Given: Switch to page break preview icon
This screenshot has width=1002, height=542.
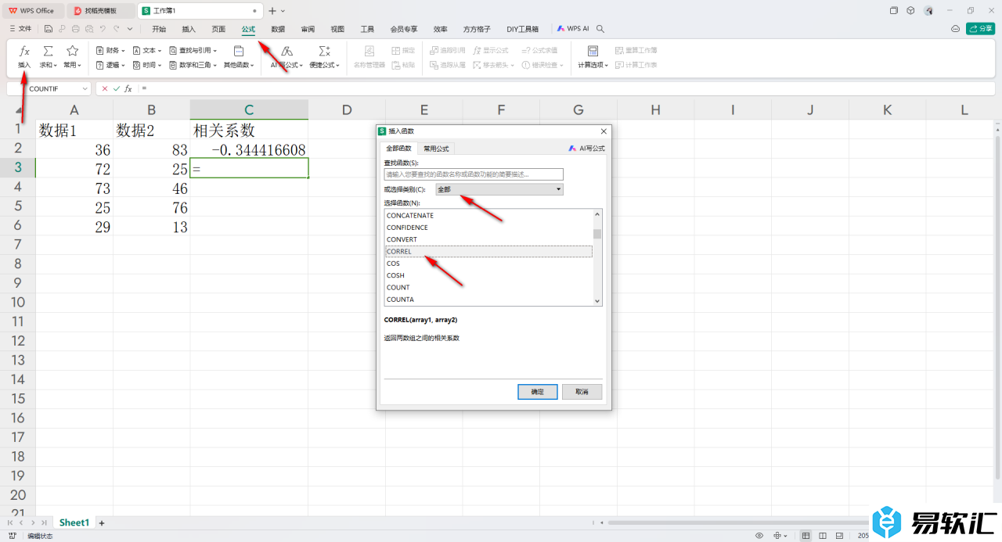Looking at the screenshot, I should click(x=823, y=536).
